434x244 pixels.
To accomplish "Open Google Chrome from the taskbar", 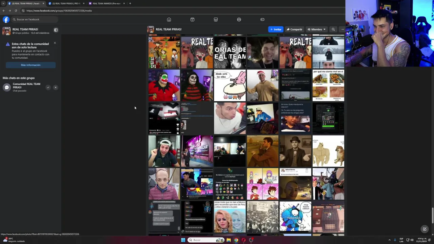I will click(x=236, y=240).
